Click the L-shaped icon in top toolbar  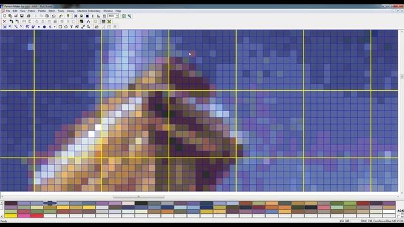98,16
